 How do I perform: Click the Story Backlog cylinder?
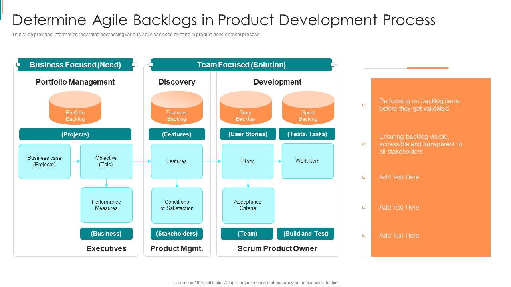(x=246, y=108)
